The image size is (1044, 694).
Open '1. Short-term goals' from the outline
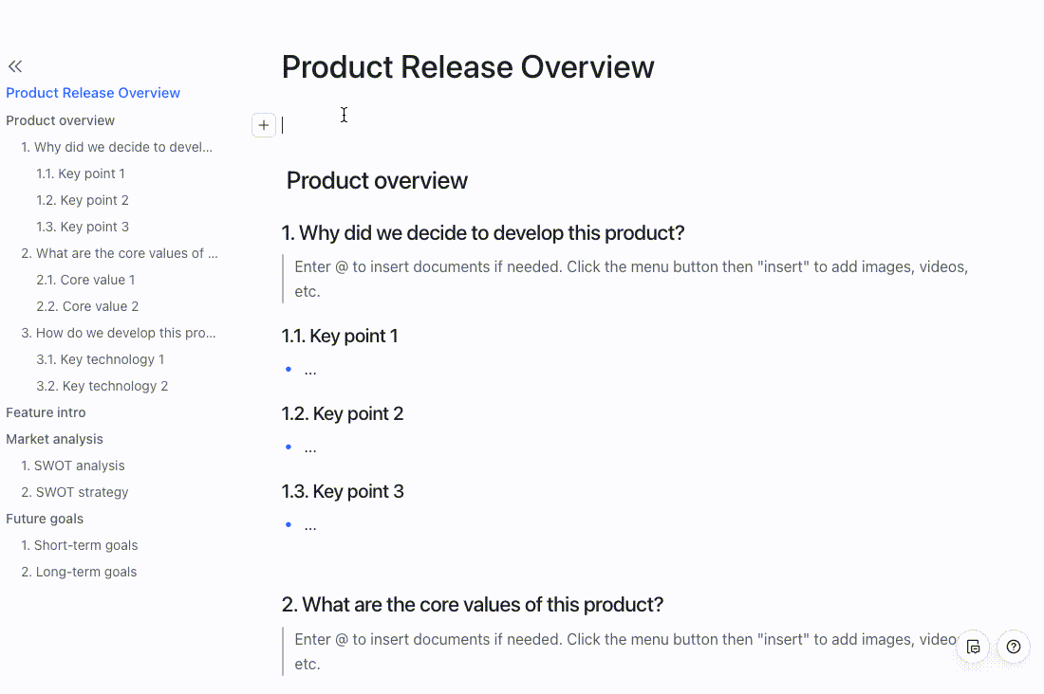click(80, 545)
